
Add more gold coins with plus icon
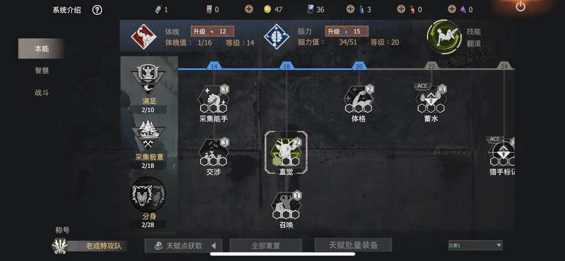(x=249, y=9)
